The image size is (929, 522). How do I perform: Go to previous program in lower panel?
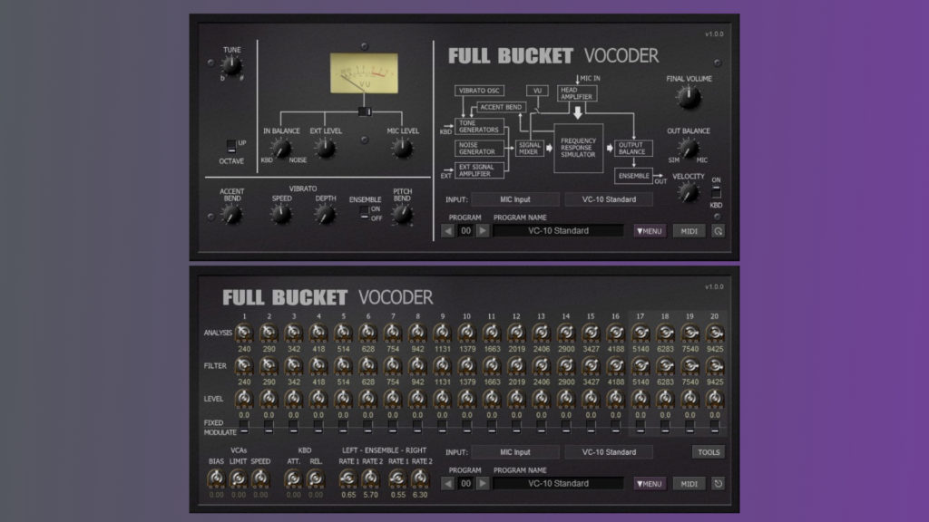point(448,484)
